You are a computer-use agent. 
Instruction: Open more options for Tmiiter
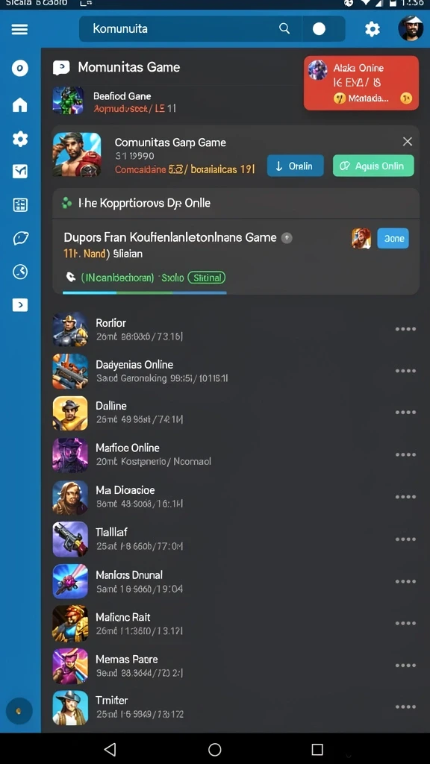click(x=405, y=707)
